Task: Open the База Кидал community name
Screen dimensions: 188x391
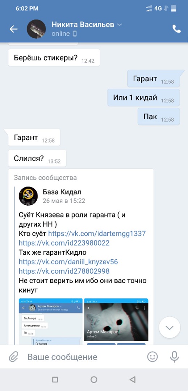Action: (x=62, y=192)
